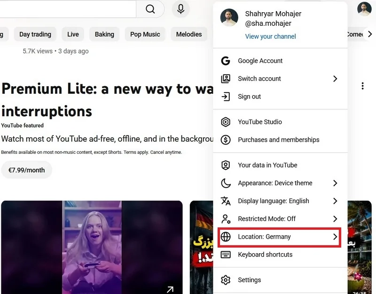The width and height of the screenshot is (376, 294).
Task: Click the @sha.mohajer handle
Action: pyautogui.click(x=268, y=23)
